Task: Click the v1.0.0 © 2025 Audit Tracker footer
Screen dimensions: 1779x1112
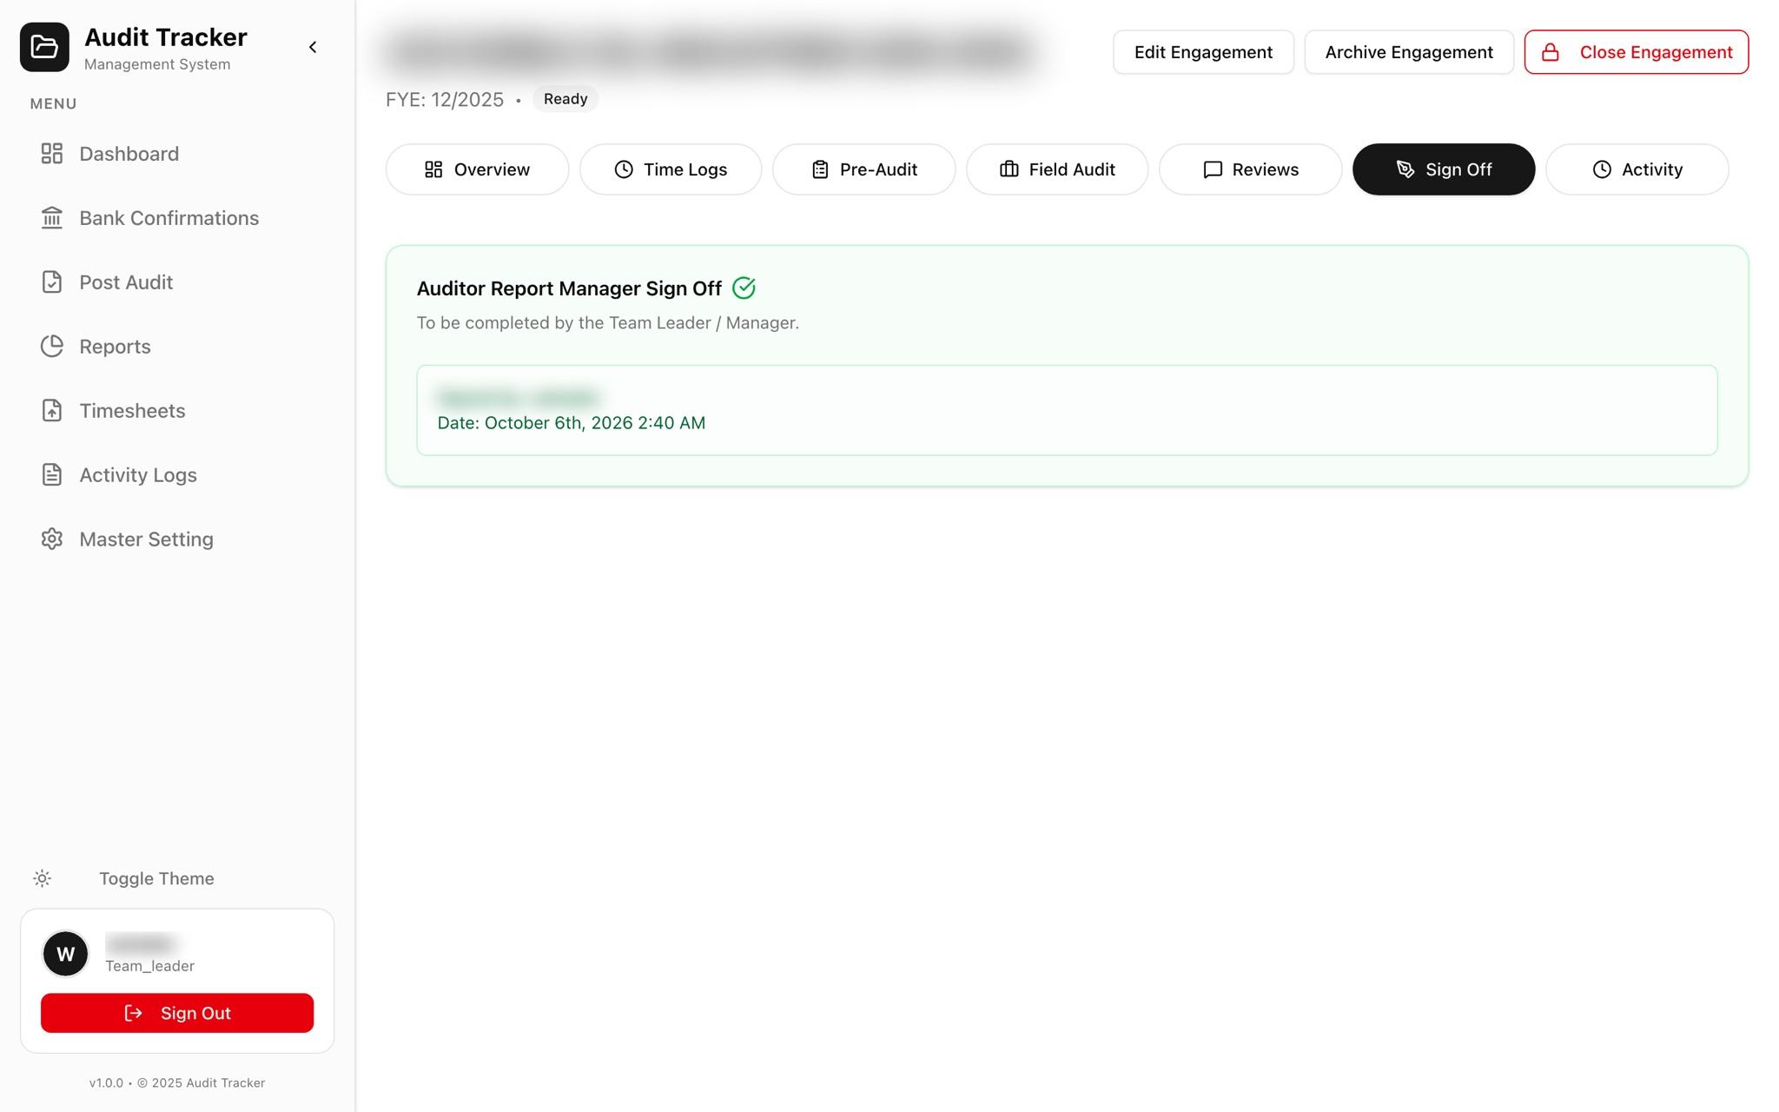Action: (x=177, y=1082)
